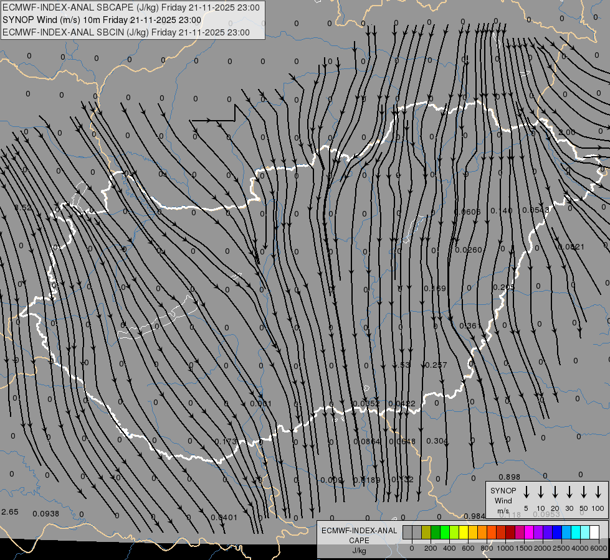Click the SBCAPE title line in header
This screenshot has width=610, height=560.
(x=131, y=7)
